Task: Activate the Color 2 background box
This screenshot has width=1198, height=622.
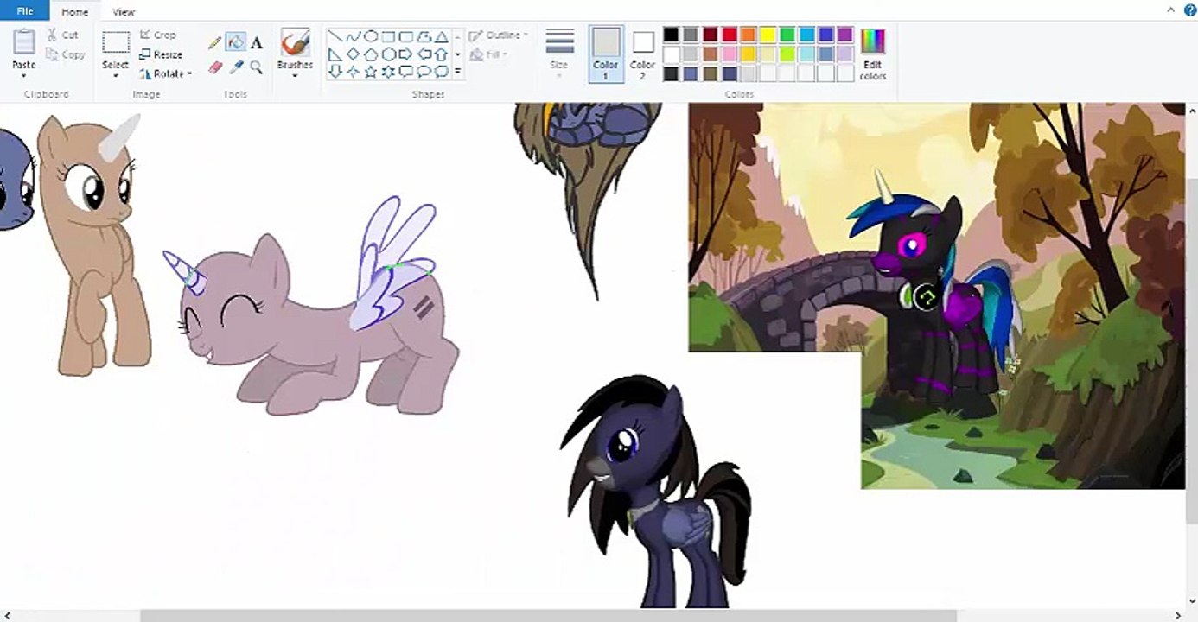Action: click(x=642, y=54)
